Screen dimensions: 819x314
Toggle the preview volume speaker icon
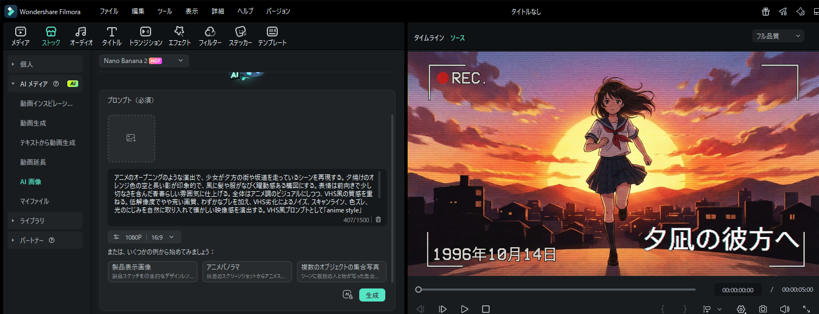[x=784, y=309]
